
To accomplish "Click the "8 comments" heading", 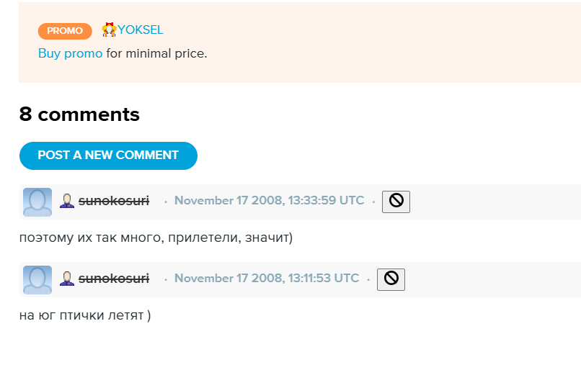I will [x=79, y=114].
